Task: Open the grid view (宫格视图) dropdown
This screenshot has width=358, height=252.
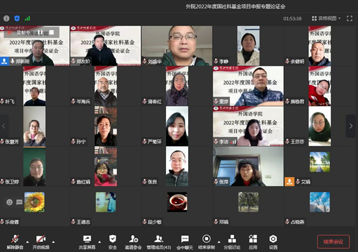Action: 326,18
